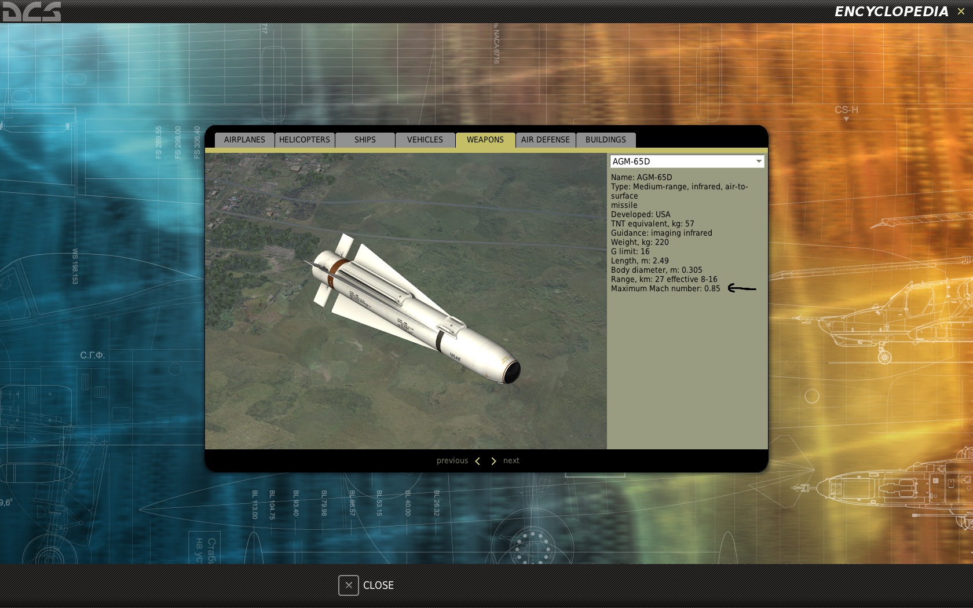Select the SHIPS tab
Screen dimensions: 973x608
pyautogui.click(x=365, y=140)
